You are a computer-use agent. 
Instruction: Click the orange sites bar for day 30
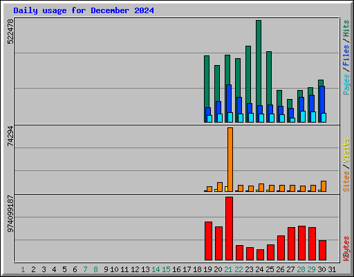[x=324, y=186]
